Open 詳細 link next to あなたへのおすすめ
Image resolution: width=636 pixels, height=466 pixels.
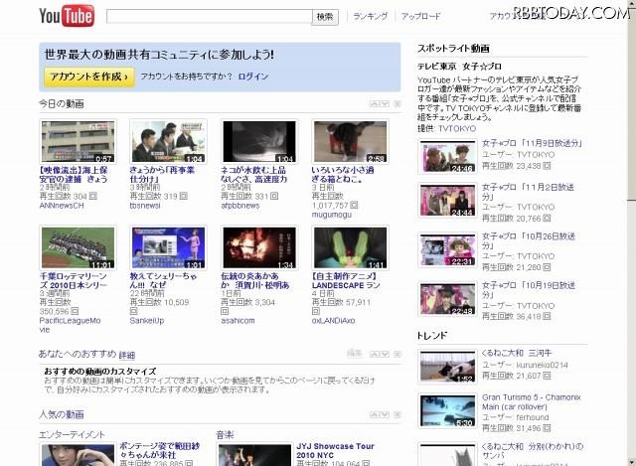(x=127, y=355)
